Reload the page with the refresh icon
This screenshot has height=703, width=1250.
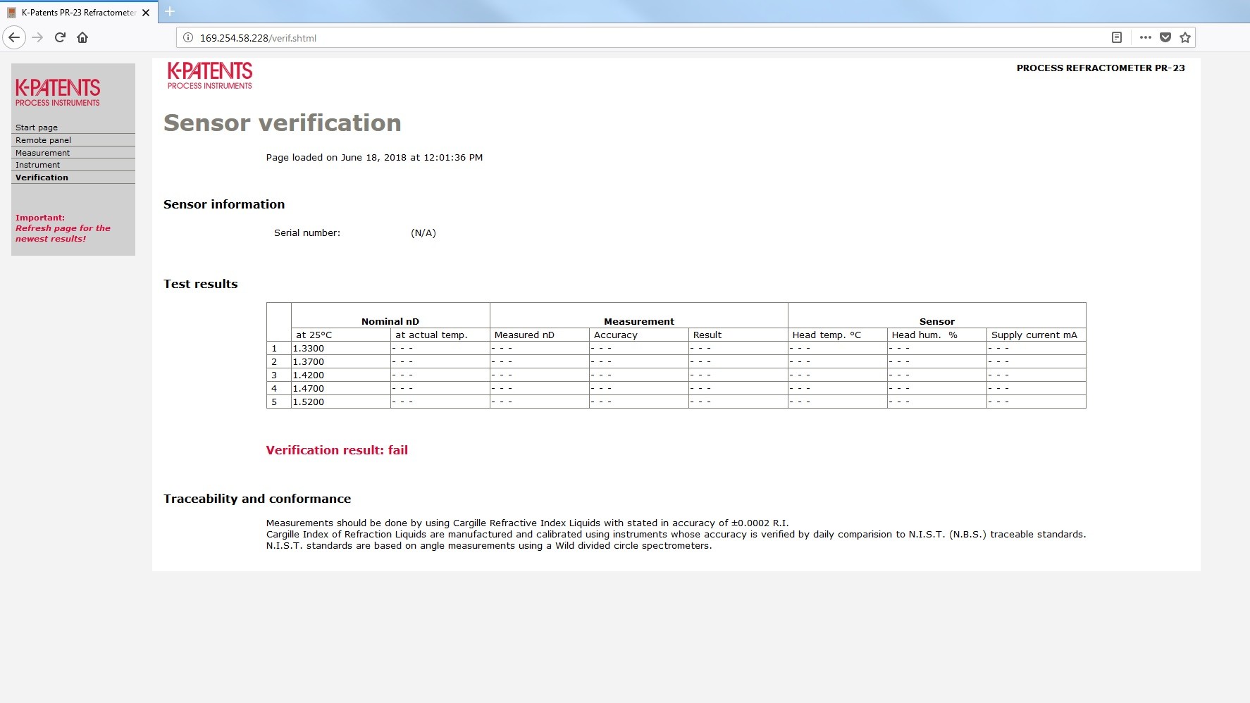point(60,37)
